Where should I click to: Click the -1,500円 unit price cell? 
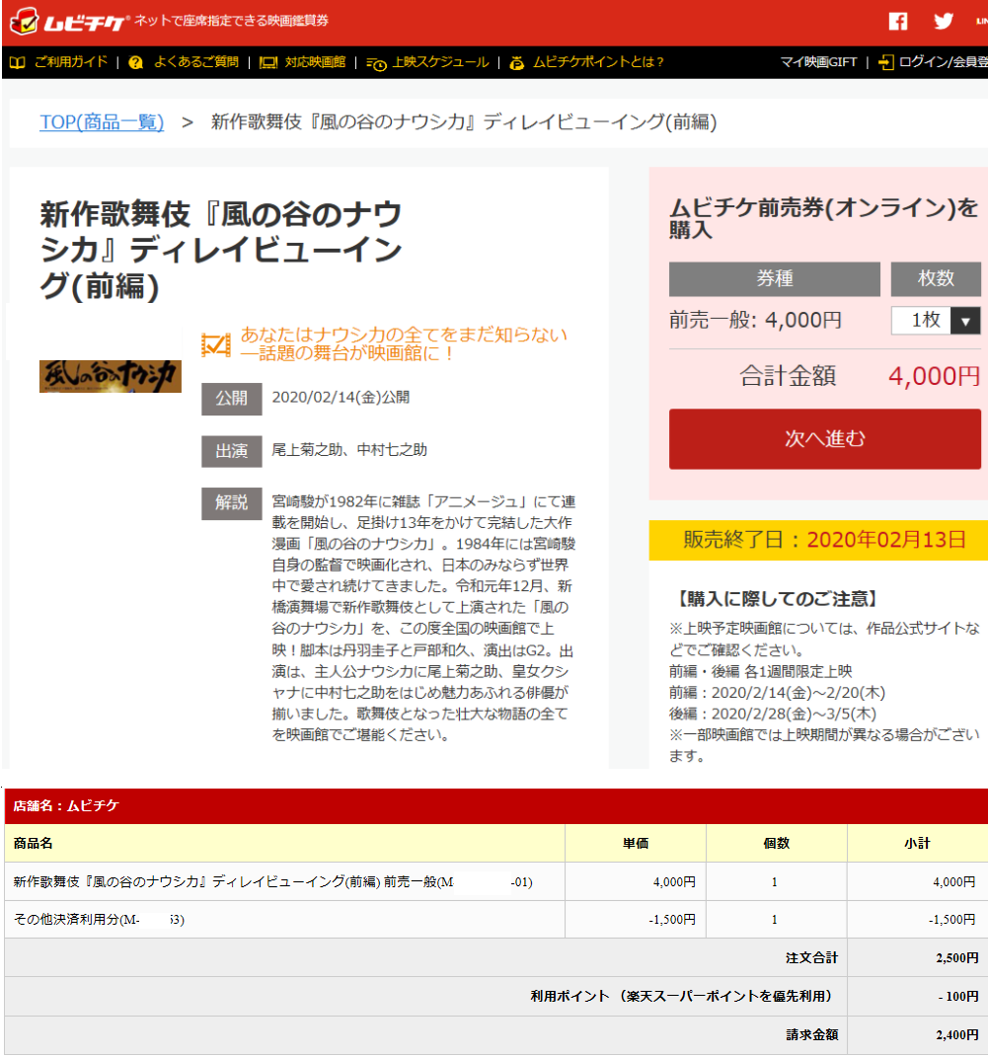(x=636, y=920)
